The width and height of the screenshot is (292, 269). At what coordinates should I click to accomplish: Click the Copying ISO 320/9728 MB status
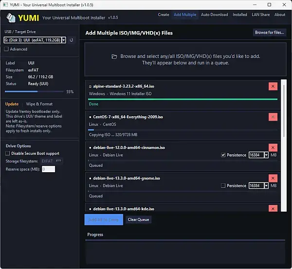tap(113, 135)
